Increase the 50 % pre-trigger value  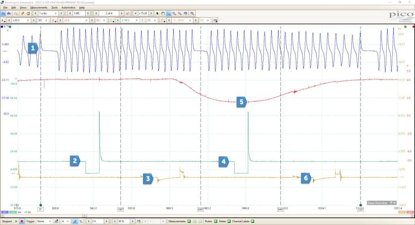click(133, 221)
